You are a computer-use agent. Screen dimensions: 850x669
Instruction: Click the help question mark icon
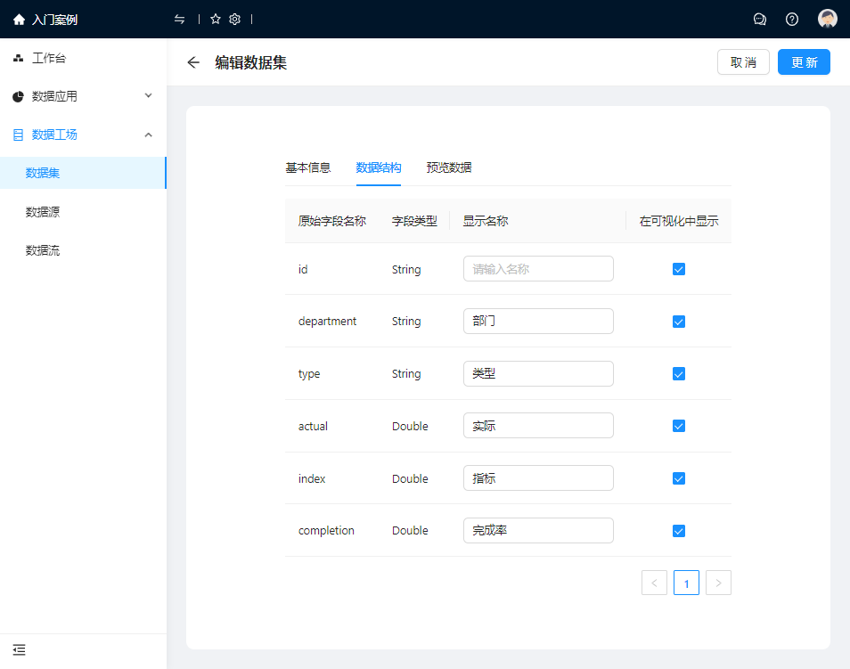coord(792,20)
